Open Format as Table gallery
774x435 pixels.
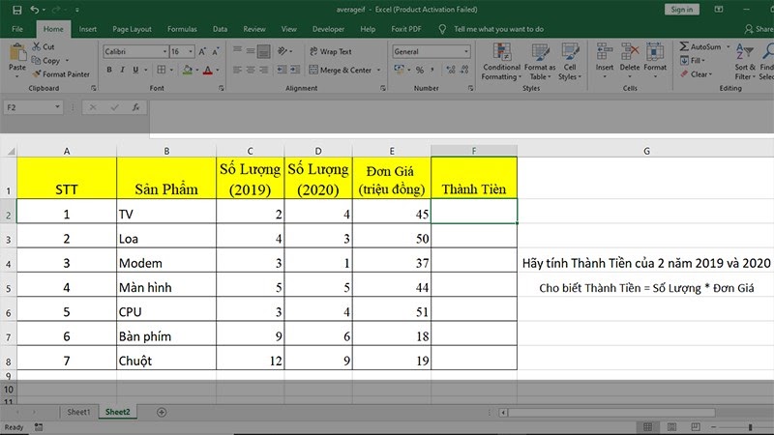click(540, 62)
